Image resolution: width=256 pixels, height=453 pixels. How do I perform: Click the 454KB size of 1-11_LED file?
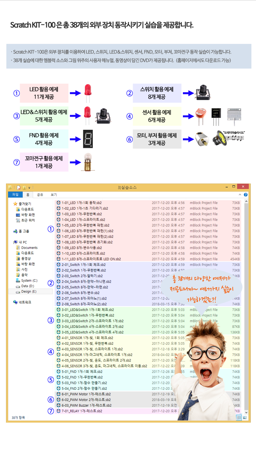click(x=234, y=259)
